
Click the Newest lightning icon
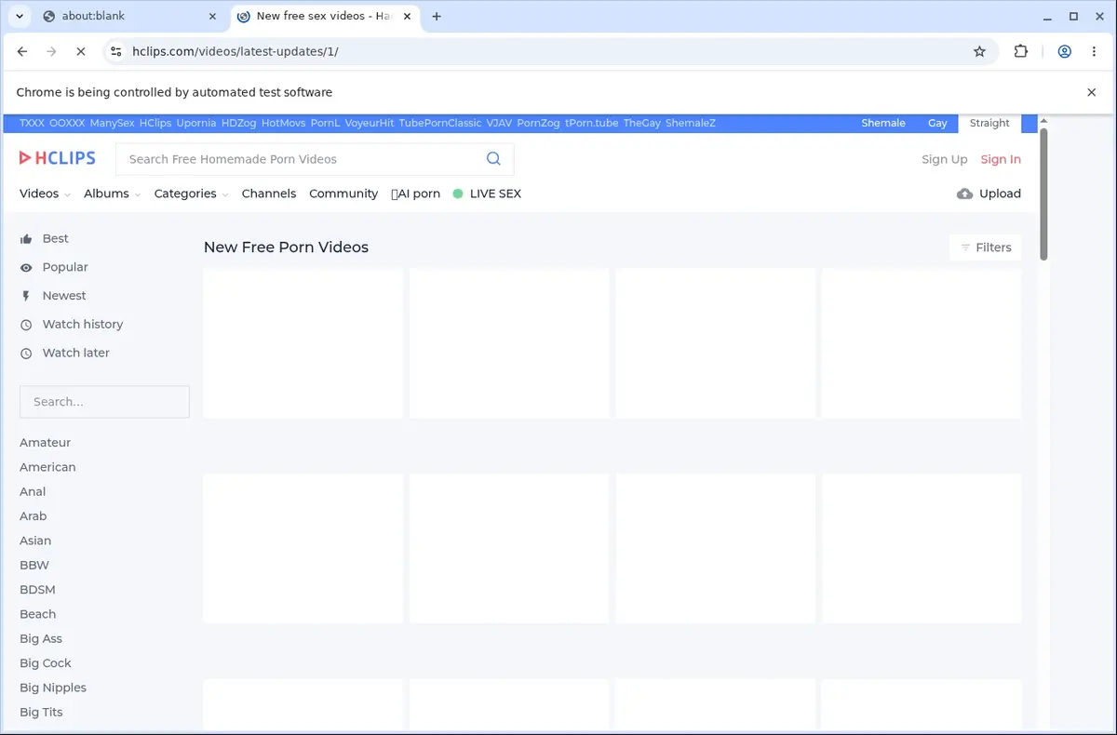pos(26,296)
